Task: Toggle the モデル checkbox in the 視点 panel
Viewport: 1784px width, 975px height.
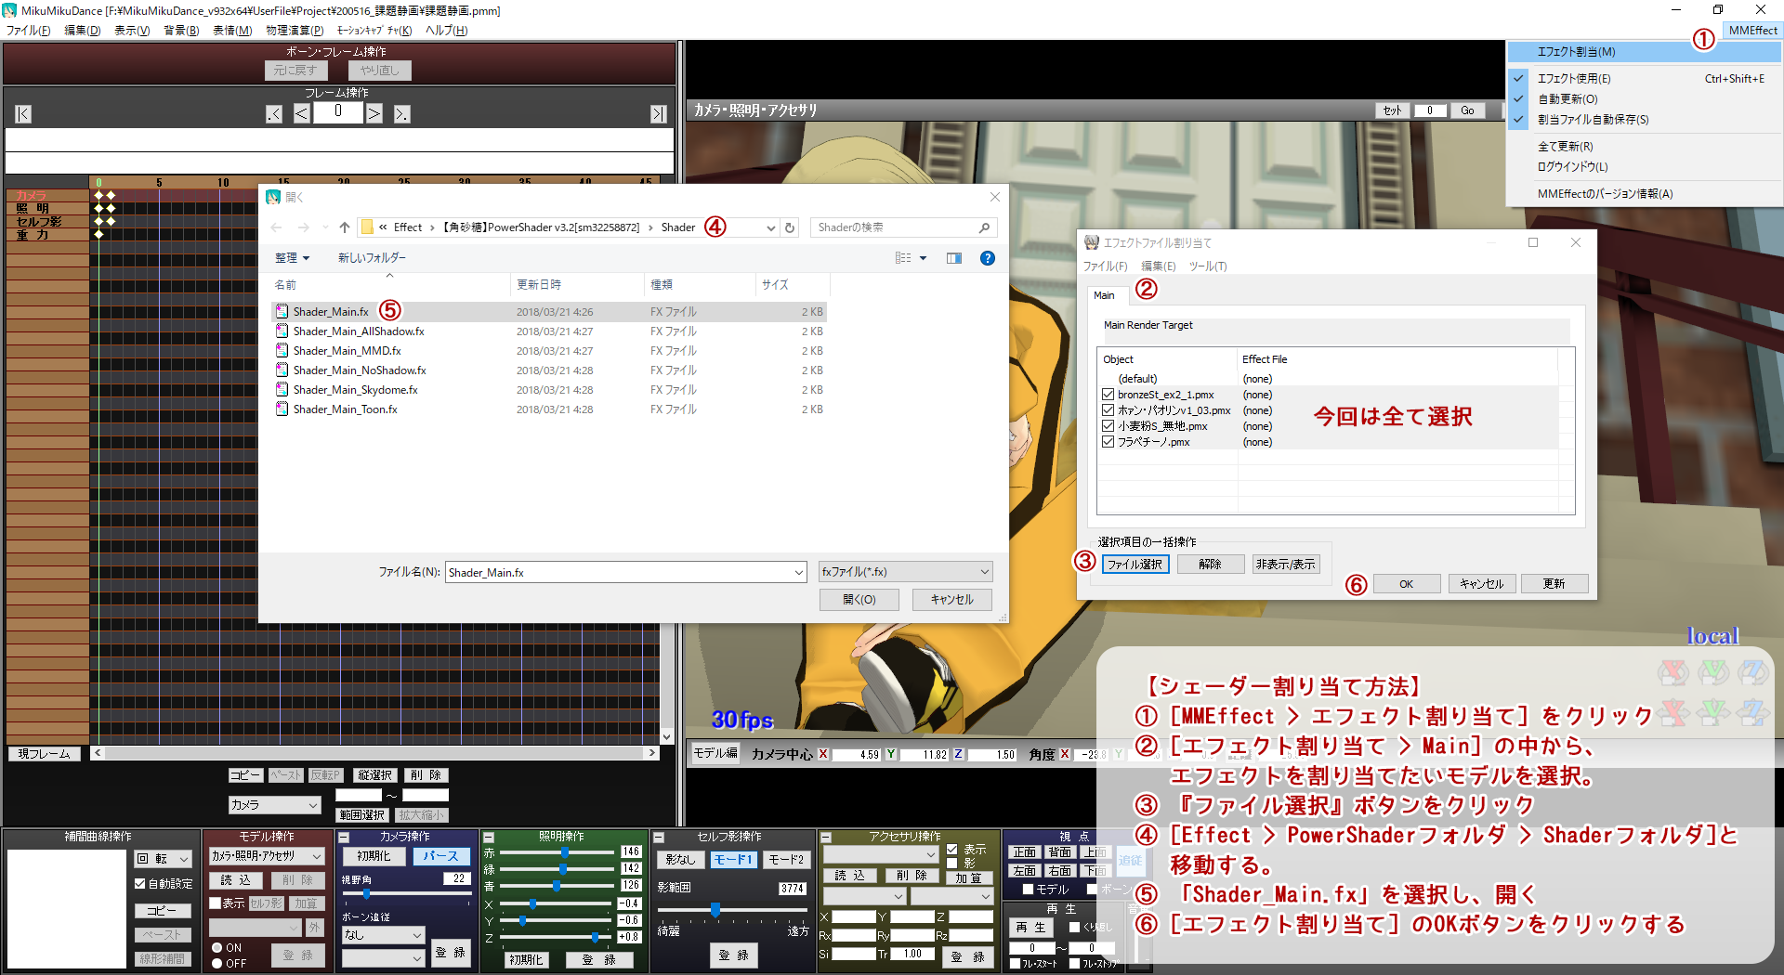Action: coord(1028,890)
